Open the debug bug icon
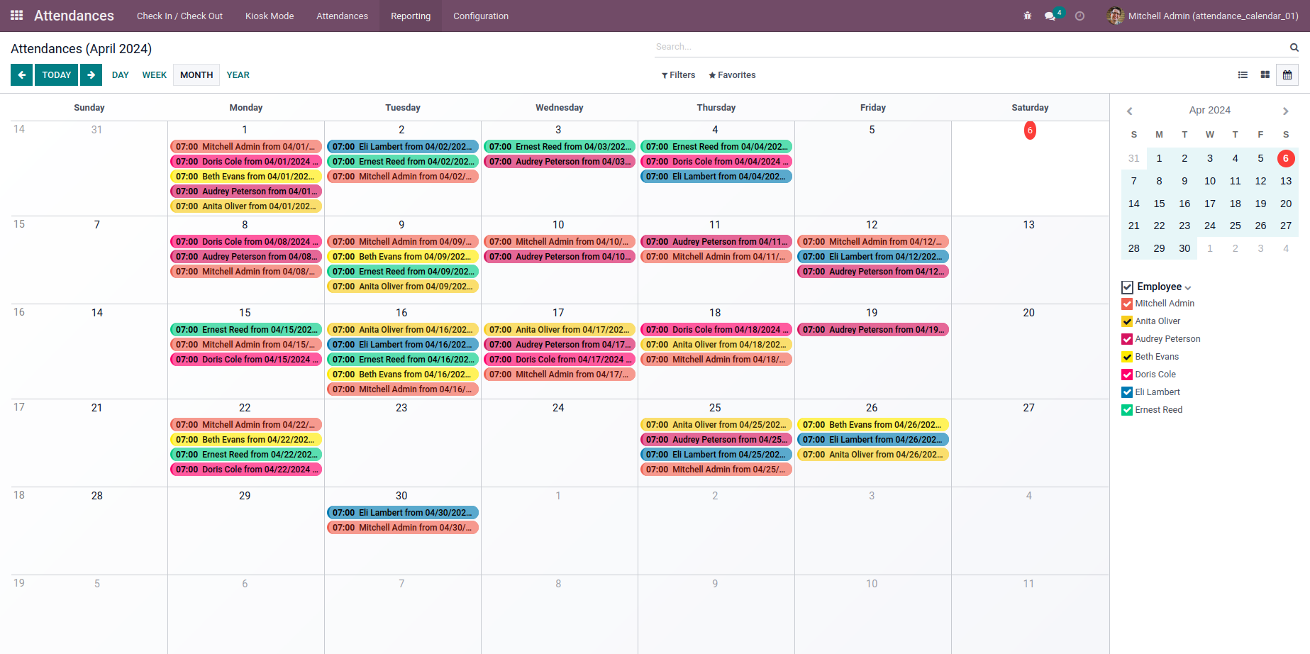This screenshot has width=1310, height=654. 1028,16
